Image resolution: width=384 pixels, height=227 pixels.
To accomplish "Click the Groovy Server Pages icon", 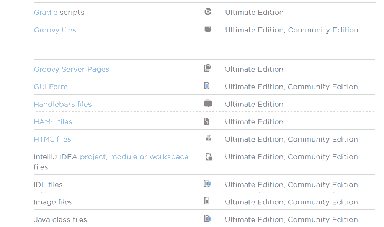I will point(208,69).
